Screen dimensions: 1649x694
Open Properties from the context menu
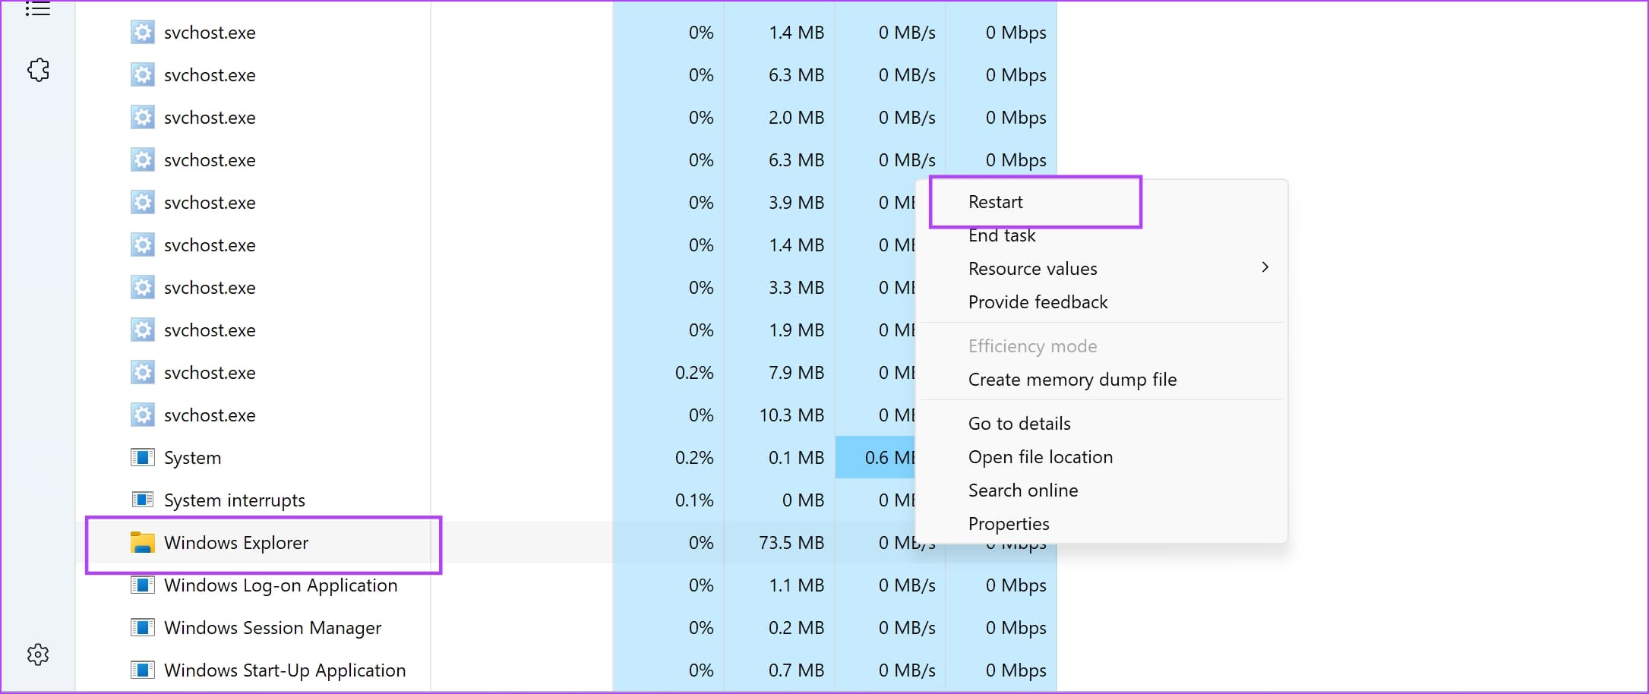1009,523
